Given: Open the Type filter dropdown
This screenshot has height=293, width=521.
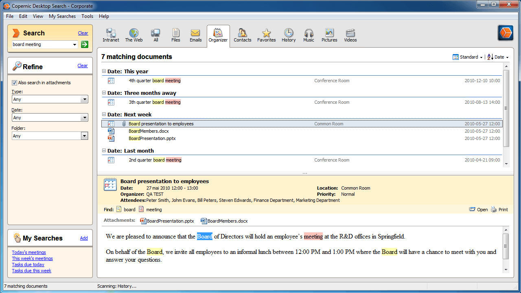Looking at the screenshot, I should 84,99.
